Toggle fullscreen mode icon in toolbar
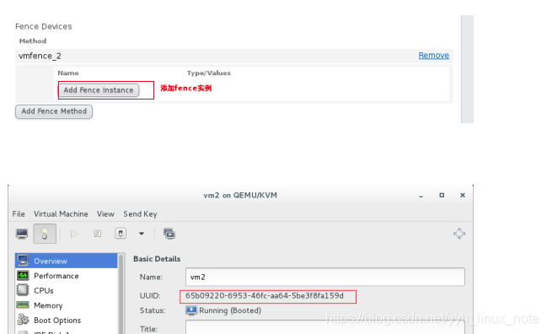This screenshot has height=334, width=547. click(459, 234)
